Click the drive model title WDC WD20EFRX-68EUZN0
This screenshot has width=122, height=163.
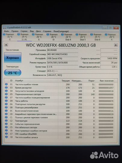click(x=51, y=45)
